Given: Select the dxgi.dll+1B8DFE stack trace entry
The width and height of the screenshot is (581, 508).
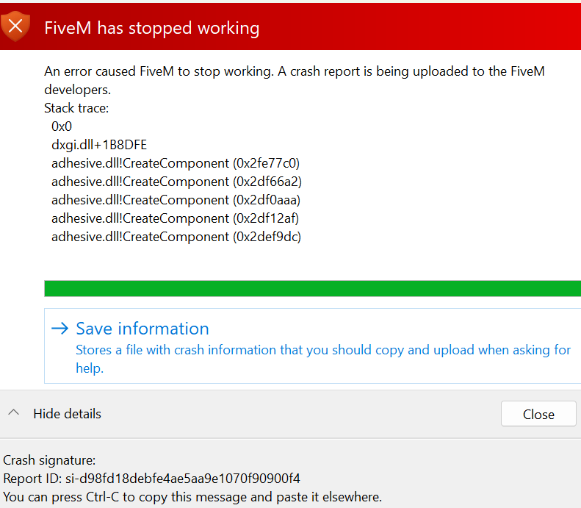Looking at the screenshot, I should (x=99, y=145).
